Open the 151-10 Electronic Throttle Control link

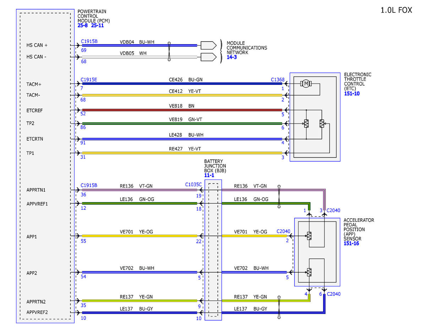pyautogui.click(x=352, y=93)
